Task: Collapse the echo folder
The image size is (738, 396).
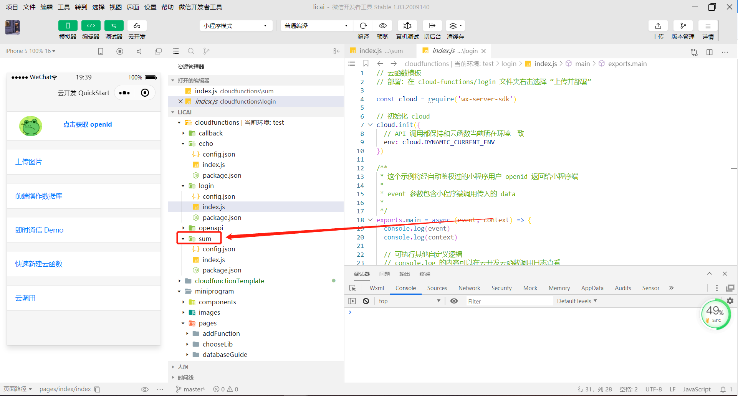Action: 183,144
